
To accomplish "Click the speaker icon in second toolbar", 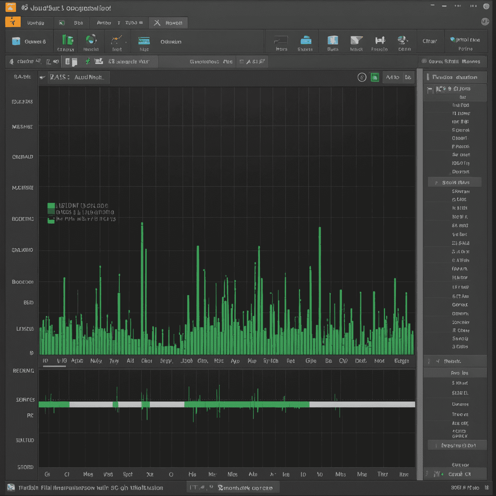I will tap(56, 61).
